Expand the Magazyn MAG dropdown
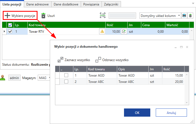The image size is (196, 124). click(50, 78)
